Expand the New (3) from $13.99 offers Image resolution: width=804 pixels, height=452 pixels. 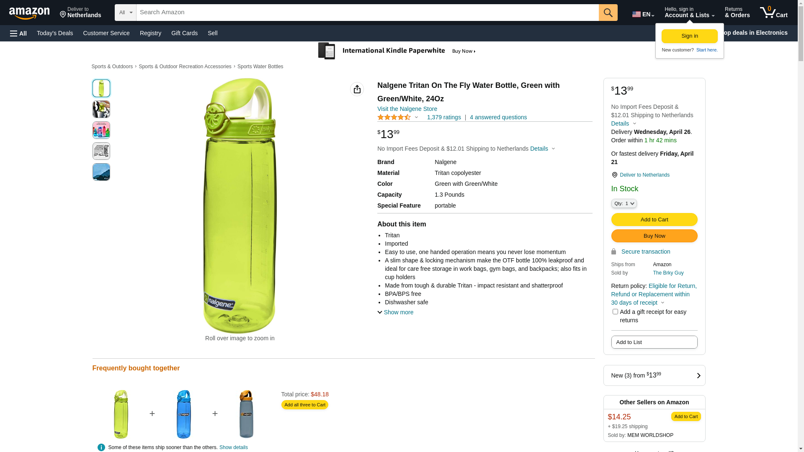click(654, 375)
